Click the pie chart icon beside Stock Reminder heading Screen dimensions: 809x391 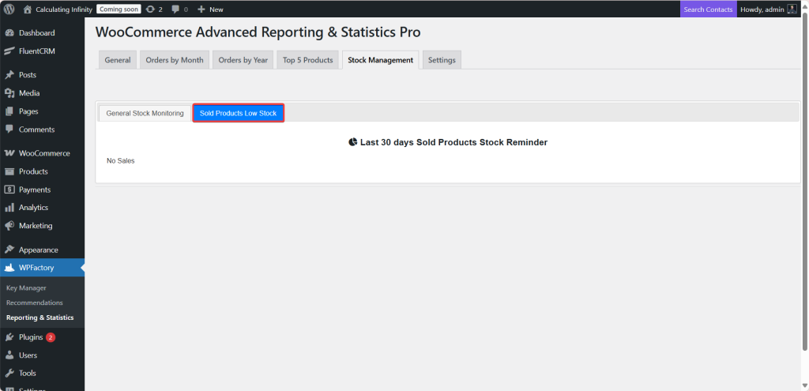tap(353, 142)
